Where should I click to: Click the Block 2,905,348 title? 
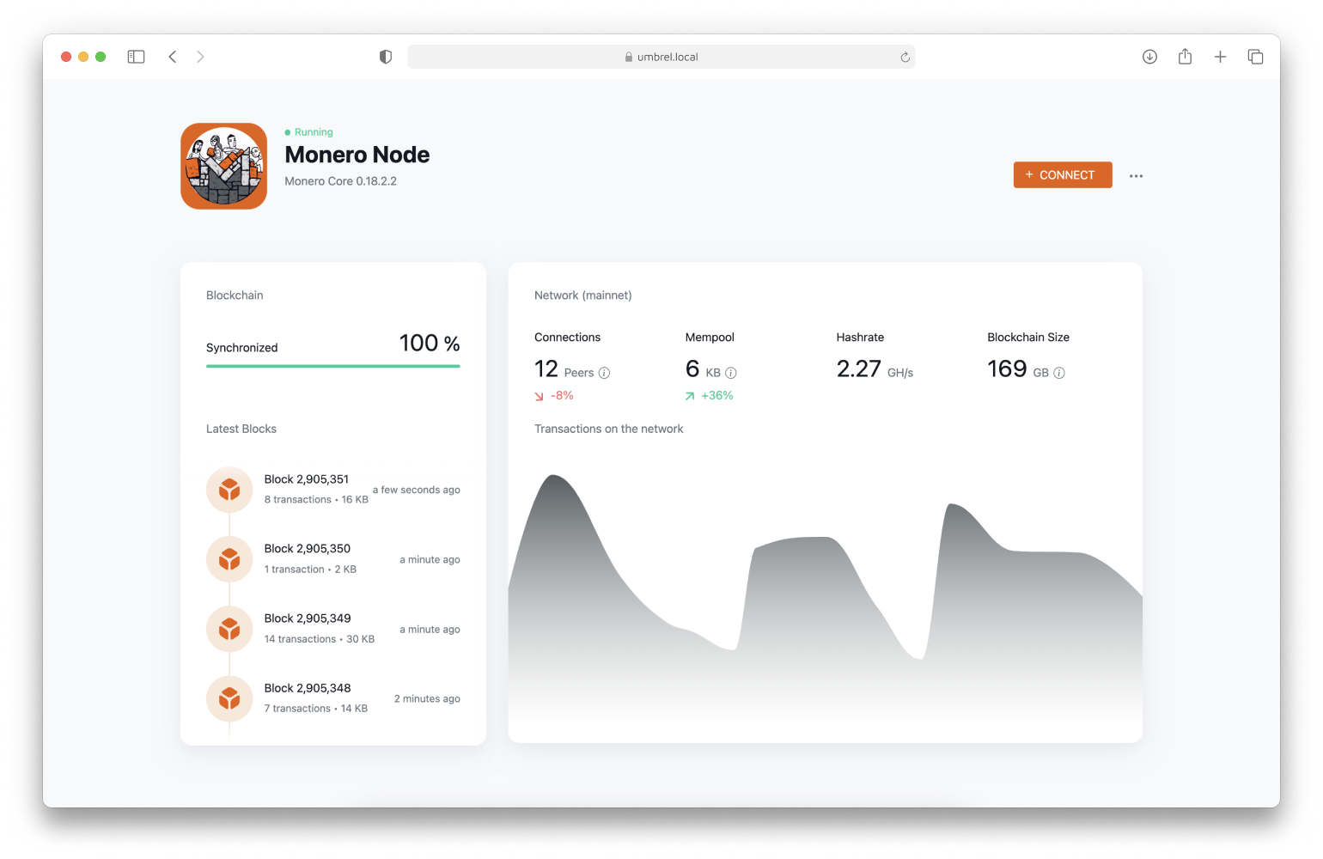(308, 688)
